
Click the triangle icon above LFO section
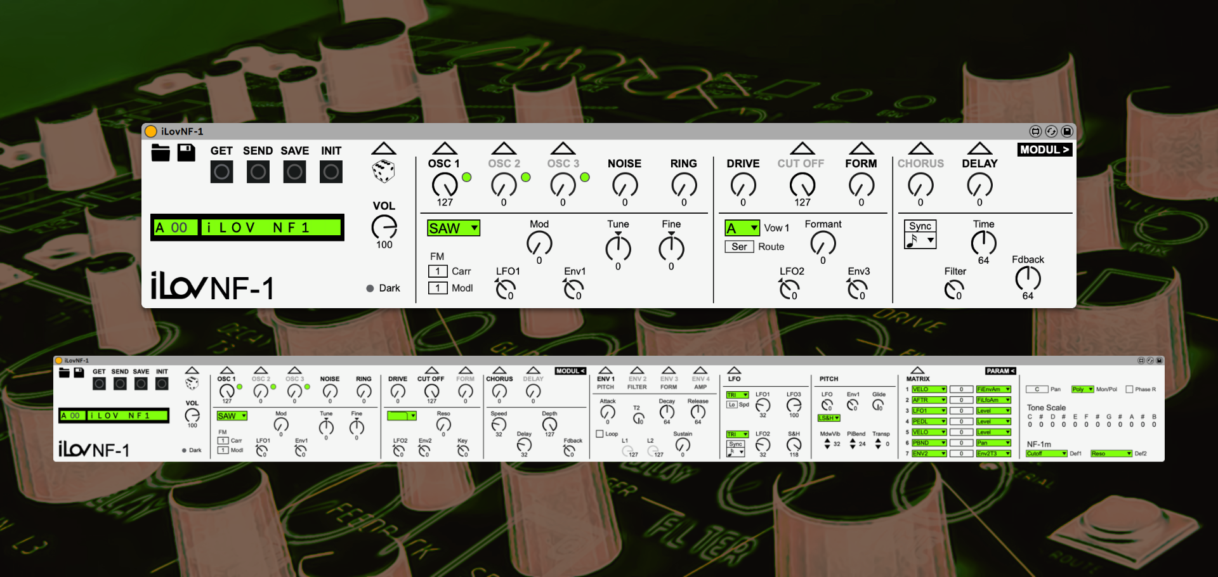pyautogui.click(x=734, y=370)
